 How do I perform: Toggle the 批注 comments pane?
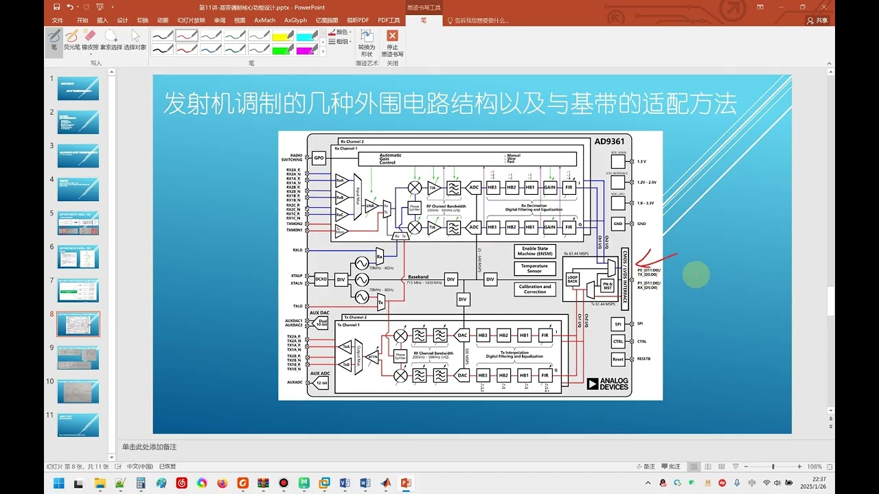click(671, 467)
